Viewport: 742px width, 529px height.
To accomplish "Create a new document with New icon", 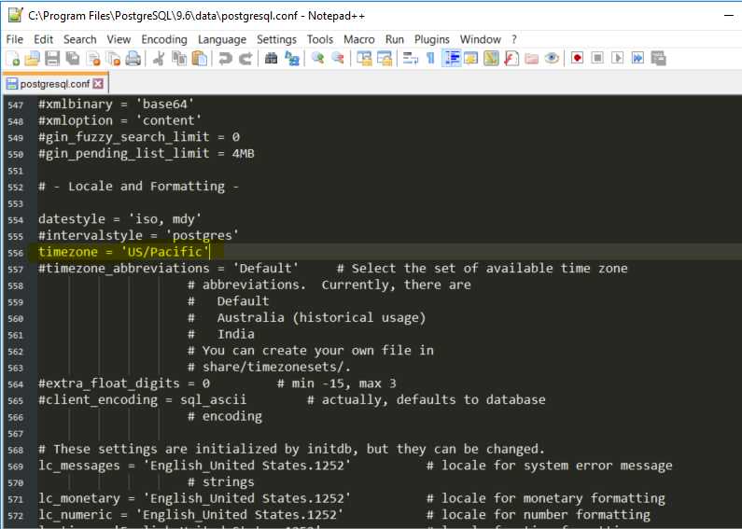I will 13,58.
